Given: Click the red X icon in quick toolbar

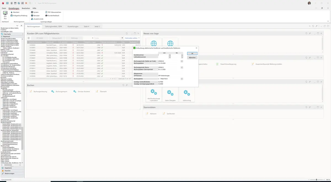Looking at the screenshot, I should tap(26, 3).
